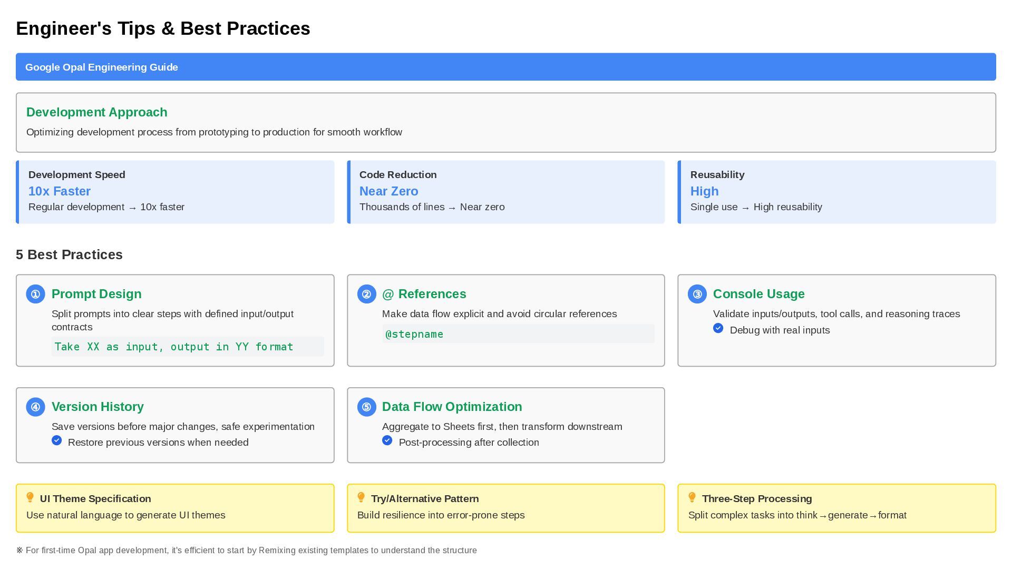This screenshot has height=569, width=1012.
Task: Click checkmark next to Debug with real inputs
Action: click(718, 328)
